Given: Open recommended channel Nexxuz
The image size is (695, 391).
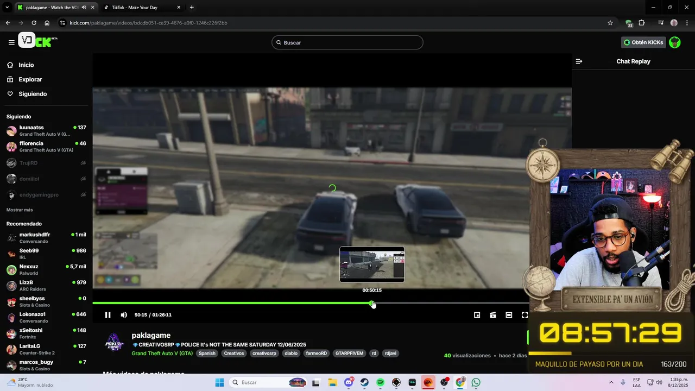Looking at the screenshot, I should pyautogui.click(x=46, y=270).
